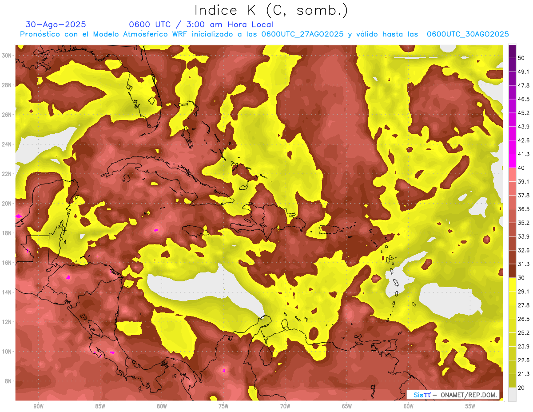
Task: Click the 18N latitude axis label
Action: click(7, 233)
